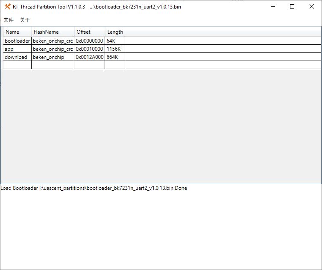Image resolution: width=322 pixels, height=270 pixels.
Task: Select the beken_onchip cell in download row
Action: pyautogui.click(x=53, y=57)
